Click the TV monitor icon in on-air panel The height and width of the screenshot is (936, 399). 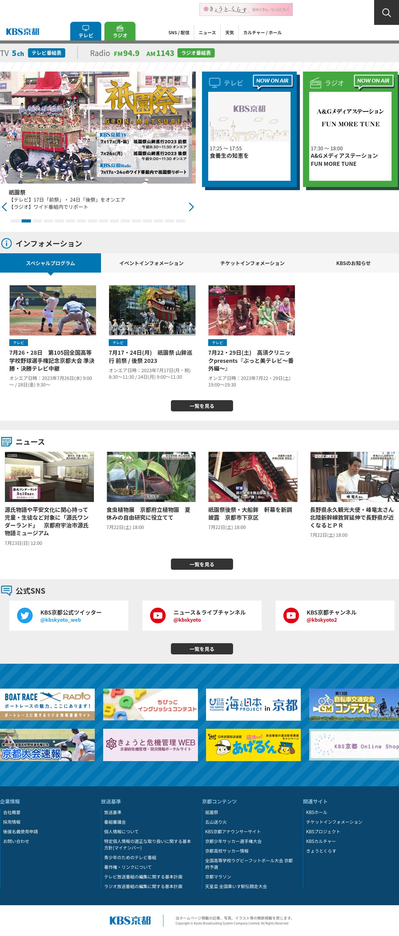click(x=214, y=83)
